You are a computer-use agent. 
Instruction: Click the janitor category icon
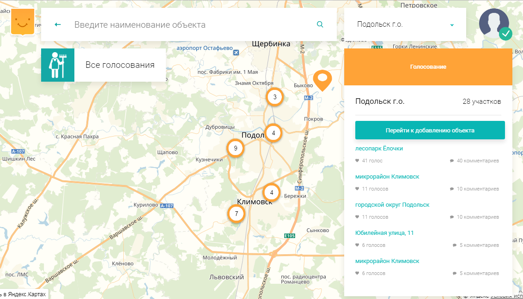[x=58, y=65]
